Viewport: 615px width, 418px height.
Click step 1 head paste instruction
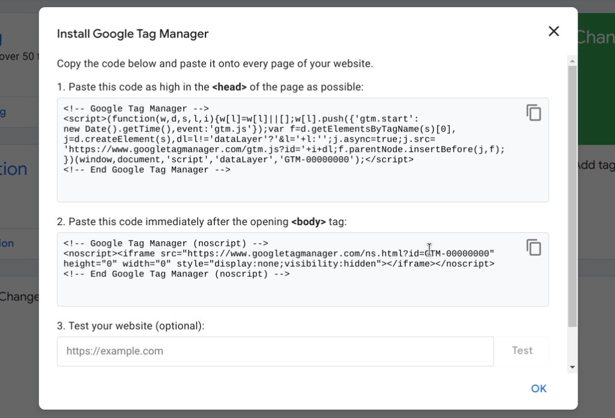click(x=210, y=86)
